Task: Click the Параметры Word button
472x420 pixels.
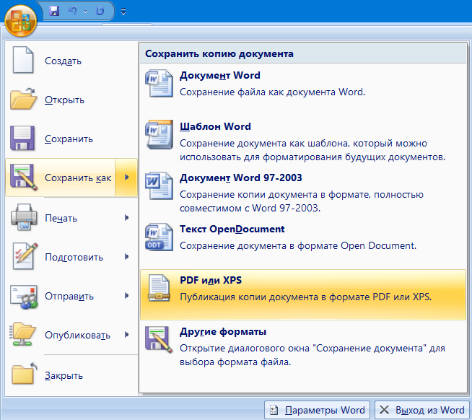Action: click(x=317, y=410)
